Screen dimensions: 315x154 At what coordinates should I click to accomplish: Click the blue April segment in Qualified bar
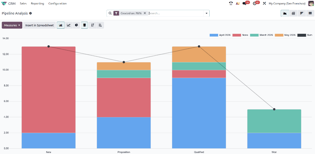(199, 113)
